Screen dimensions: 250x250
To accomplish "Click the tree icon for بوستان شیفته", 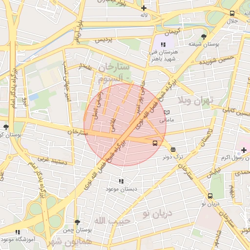I will point(204,37).
